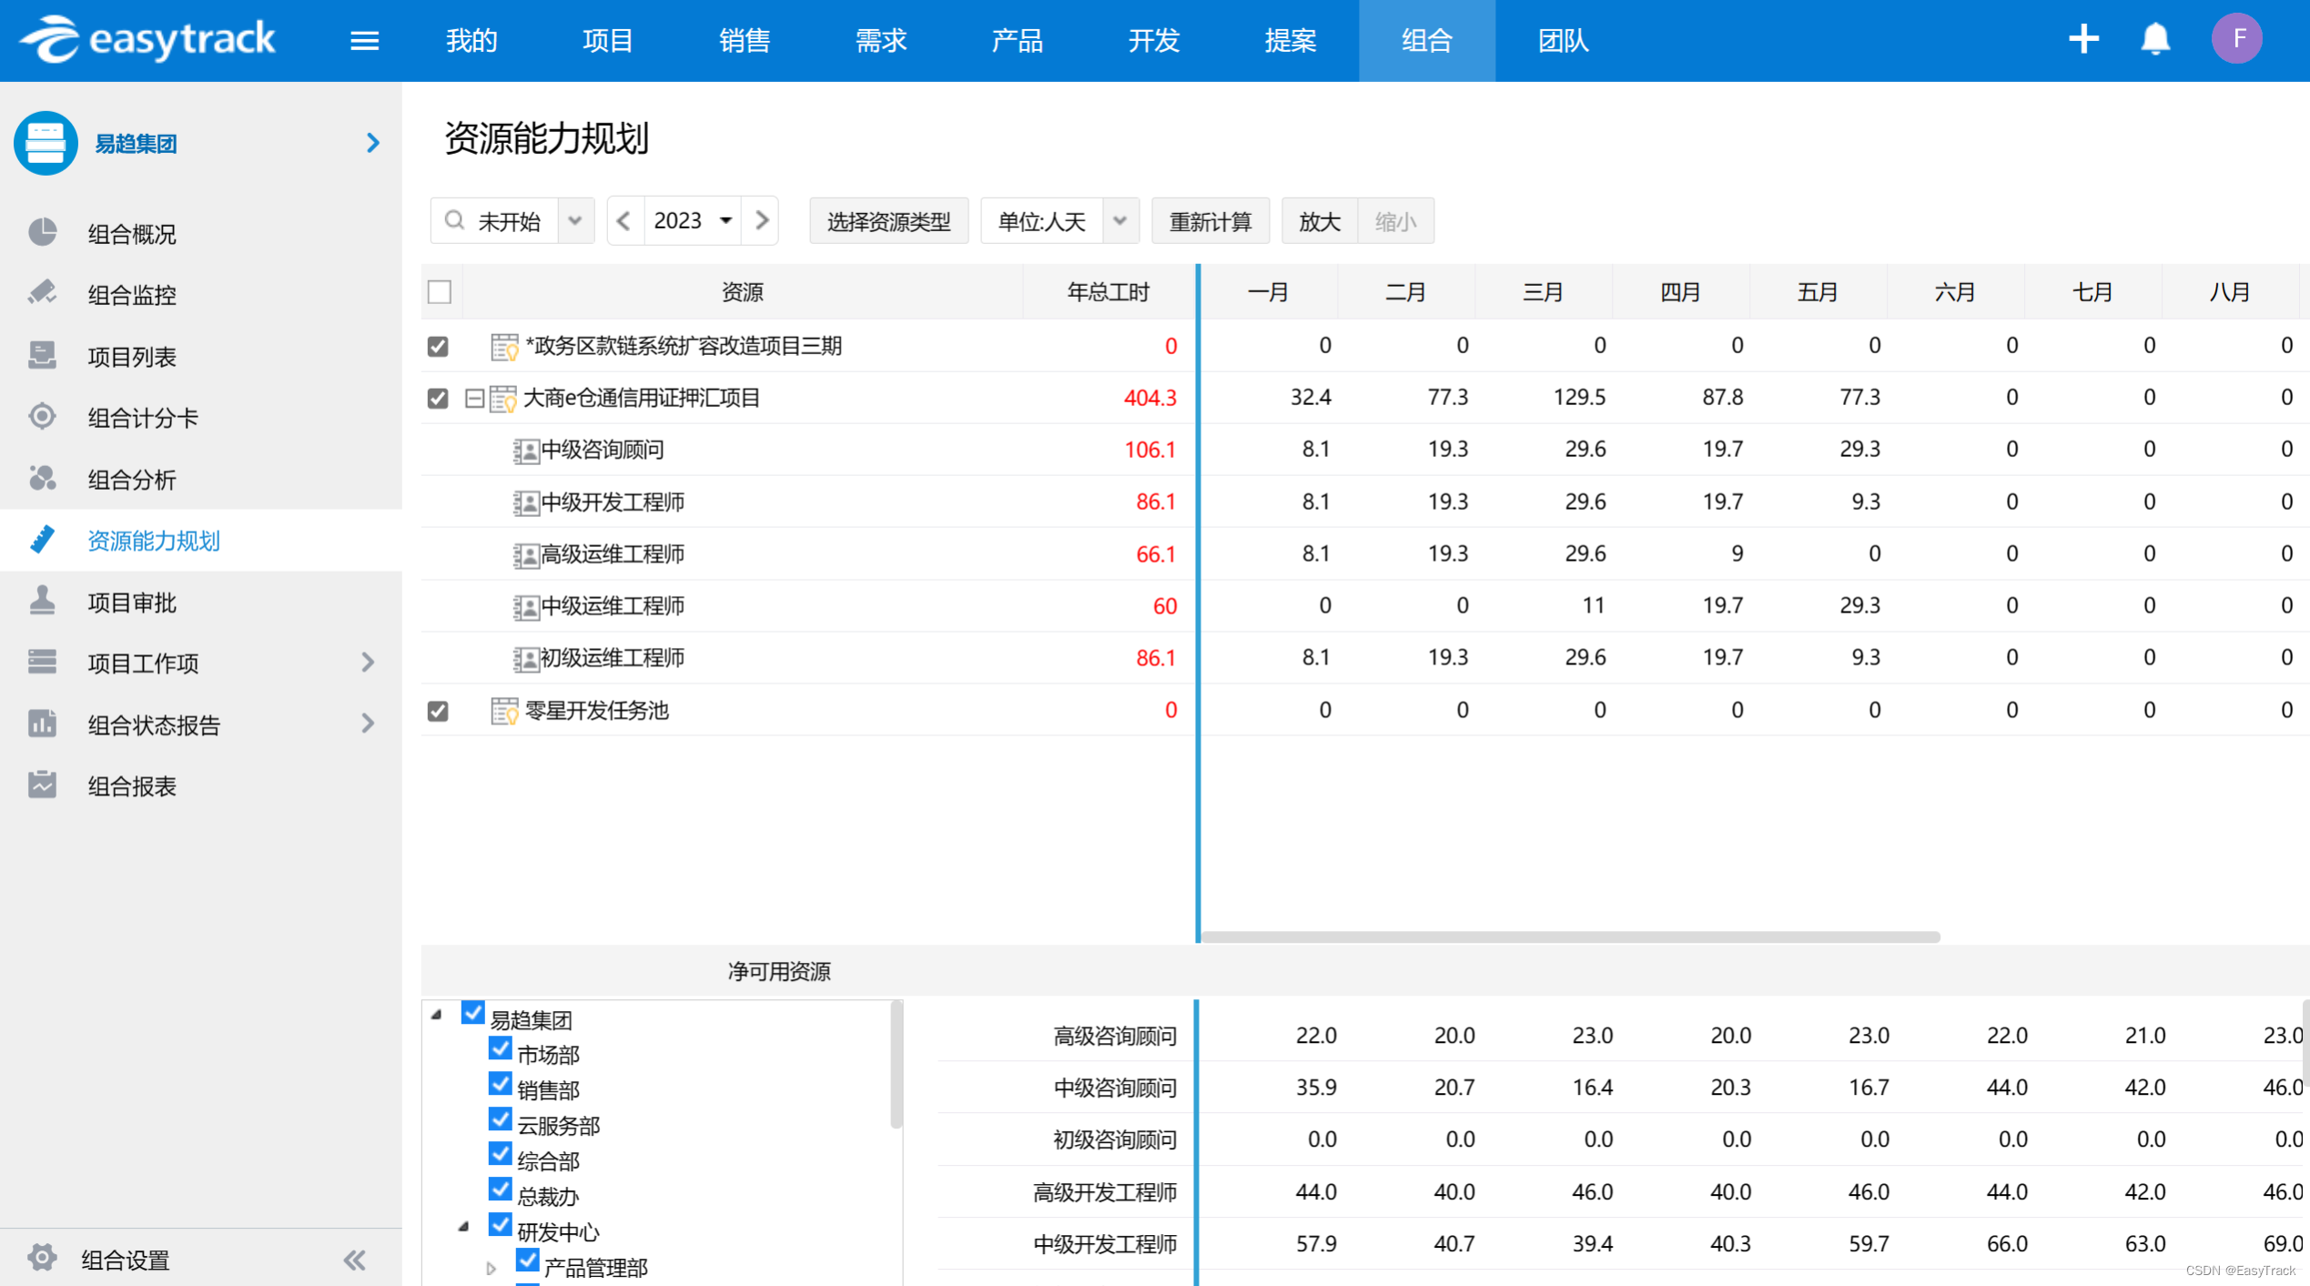
Task: Click the 选择资源类型 button
Action: click(888, 221)
